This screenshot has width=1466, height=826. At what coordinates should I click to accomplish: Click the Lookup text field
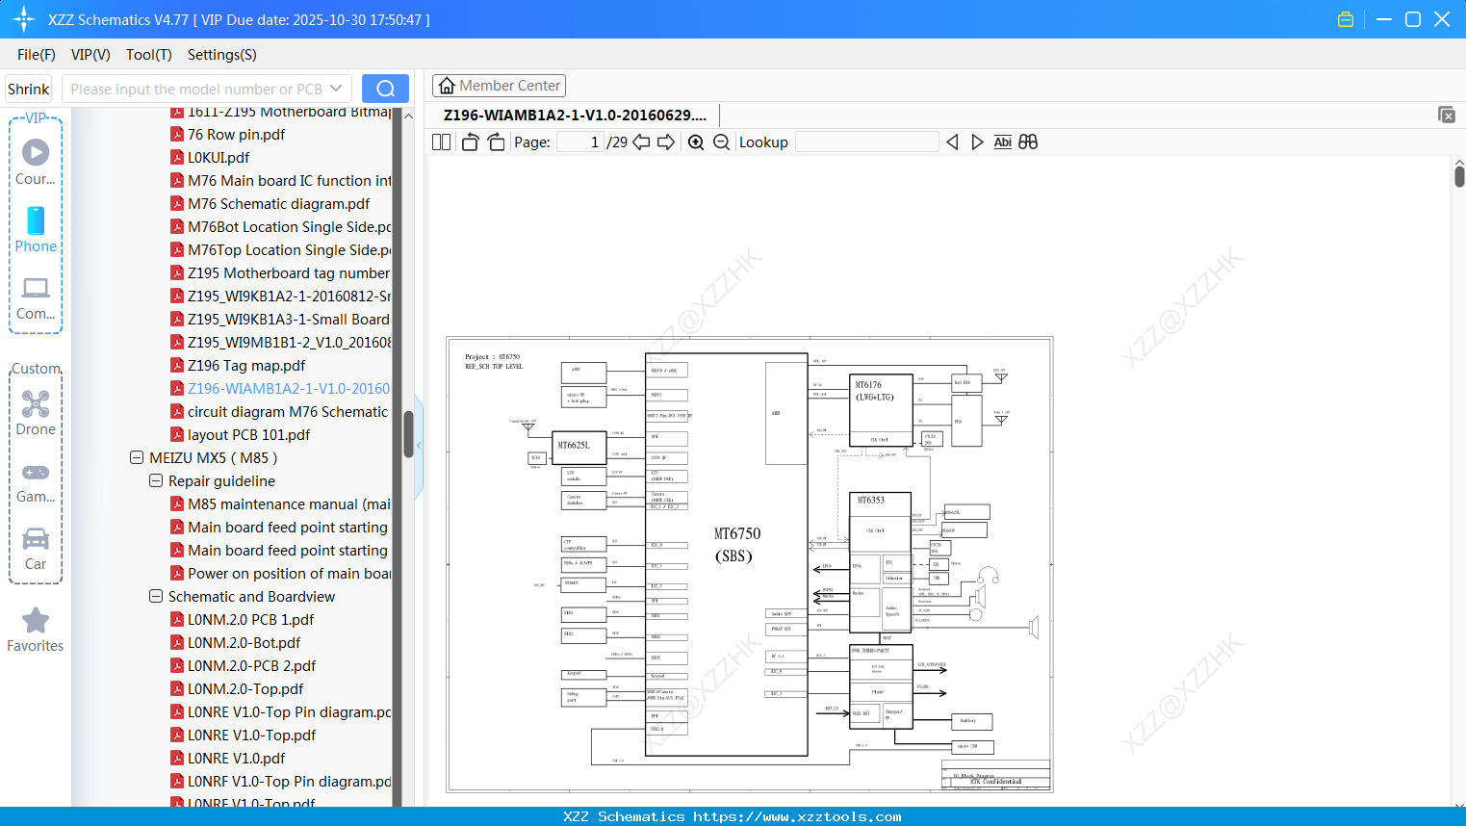(866, 142)
